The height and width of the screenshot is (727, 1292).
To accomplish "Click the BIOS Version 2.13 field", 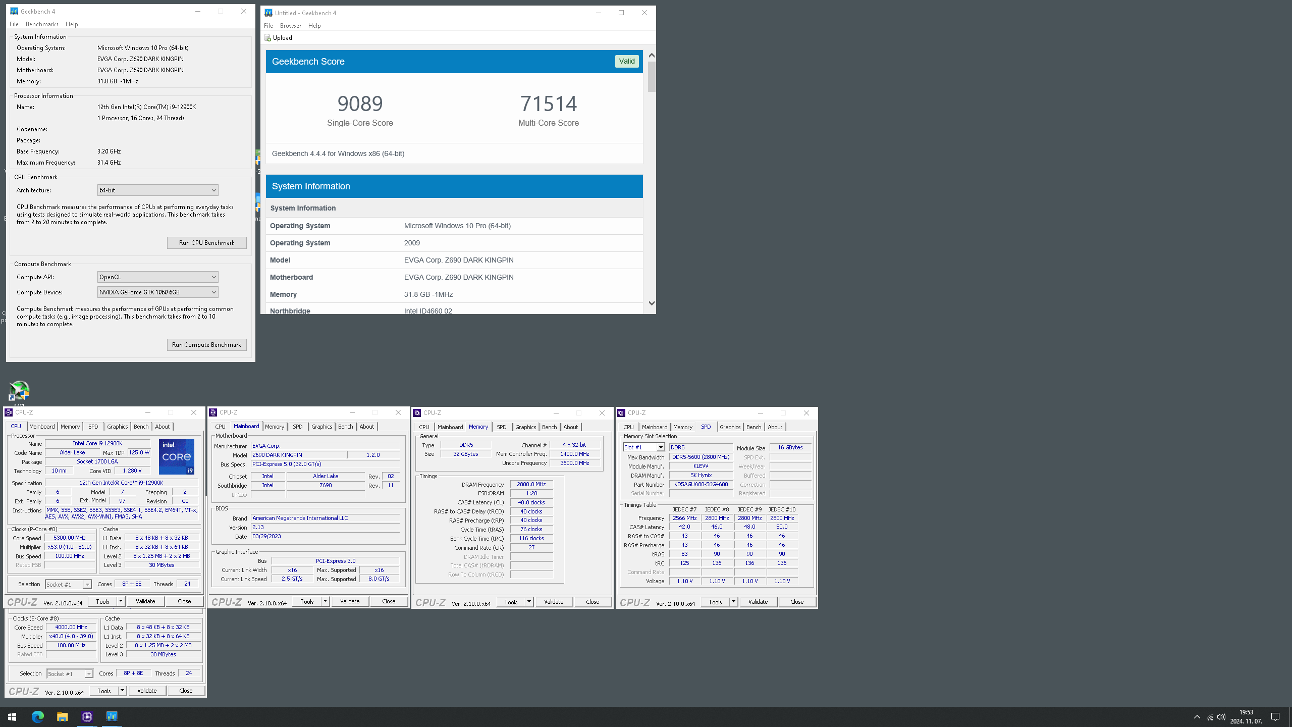I will pyautogui.click(x=326, y=527).
